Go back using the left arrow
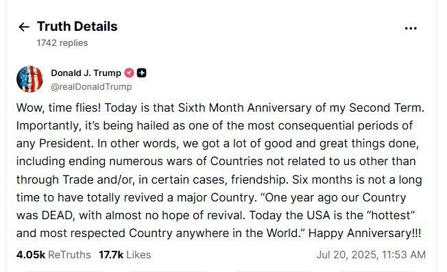The width and height of the screenshot is (447, 272). (x=24, y=27)
